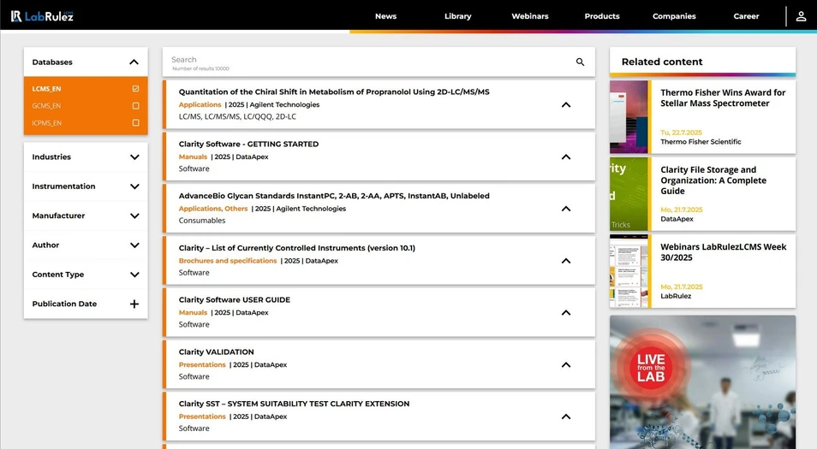The height and width of the screenshot is (449, 817).
Task: Open the Clarity Software USER GUIDE link
Action: pos(234,300)
